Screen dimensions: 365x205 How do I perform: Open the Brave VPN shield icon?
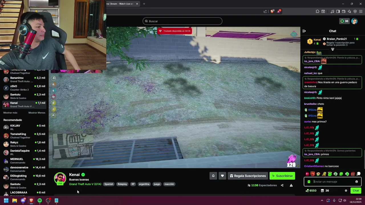[x=355, y=11]
